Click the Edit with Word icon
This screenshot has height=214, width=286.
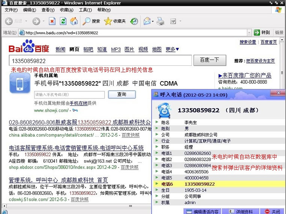tap(173, 21)
